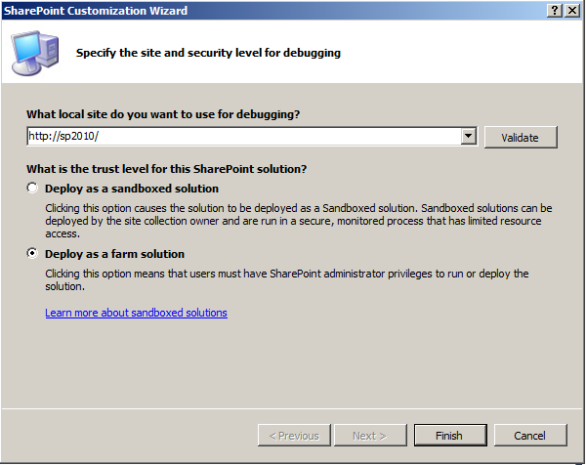Click the 'Deploy as a farm solution' label
This screenshot has height=465, width=586.
[114, 254]
